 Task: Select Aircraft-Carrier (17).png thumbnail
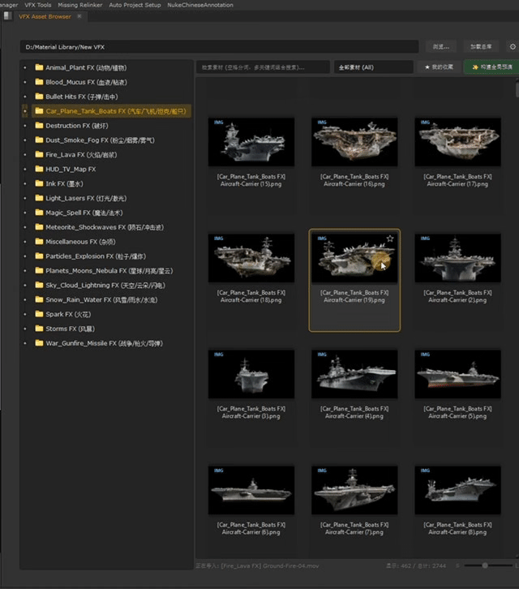point(458,142)
